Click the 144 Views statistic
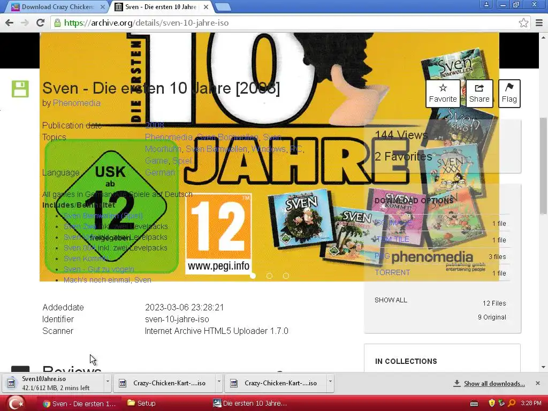 click(x=401, y=135)
